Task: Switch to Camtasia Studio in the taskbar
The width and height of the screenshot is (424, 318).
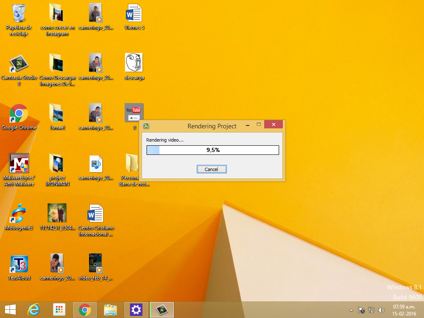Action: pyautogui.click(x=162, y=310)
